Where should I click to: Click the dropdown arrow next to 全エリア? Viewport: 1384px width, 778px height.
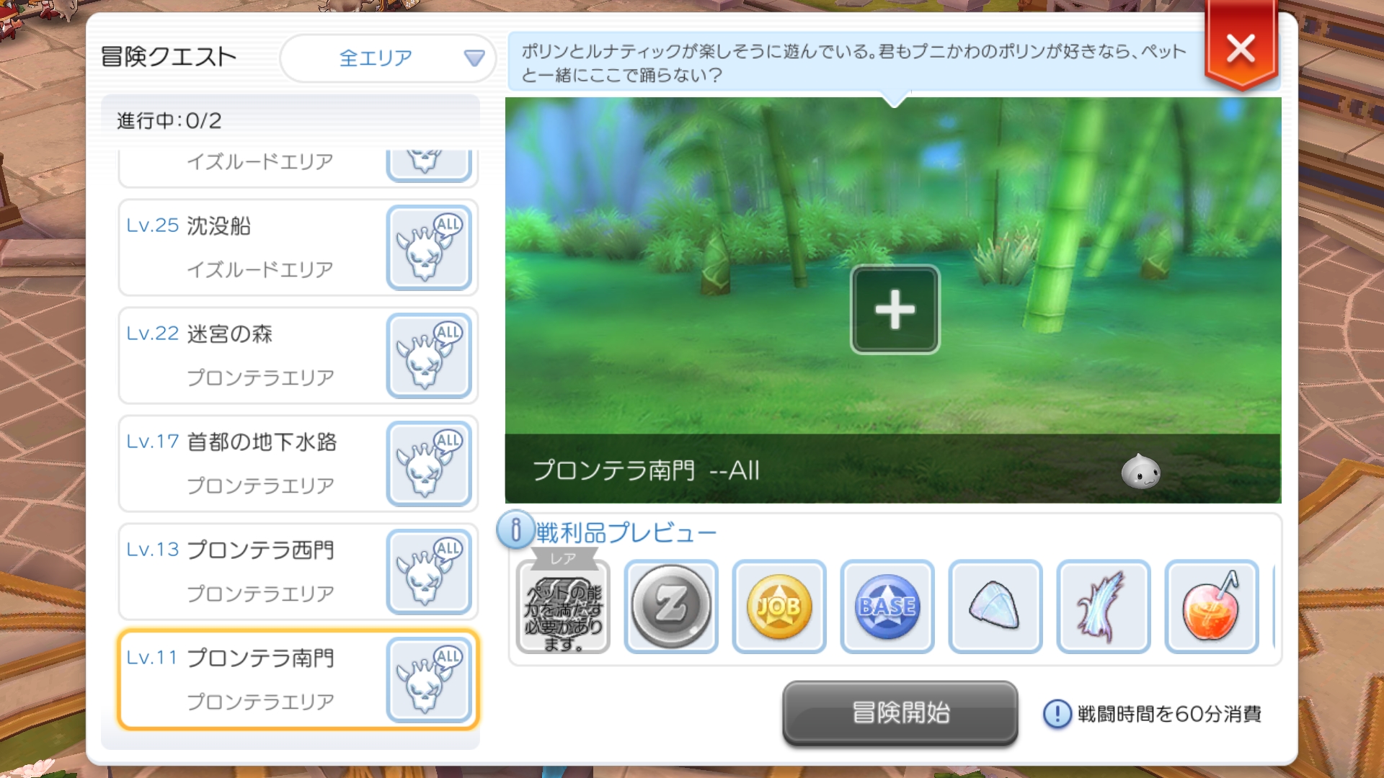[x=474, y=58]
